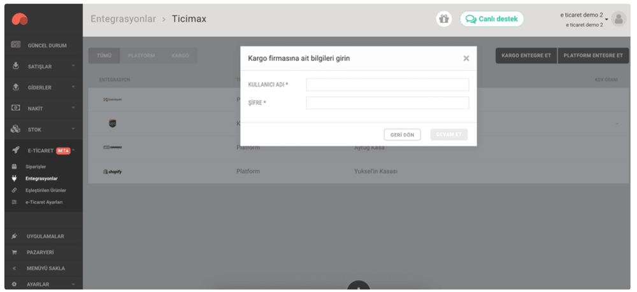Screen dimensions: 637x292
Task: Click the Shopify logo in list
Action: point(112,172)
